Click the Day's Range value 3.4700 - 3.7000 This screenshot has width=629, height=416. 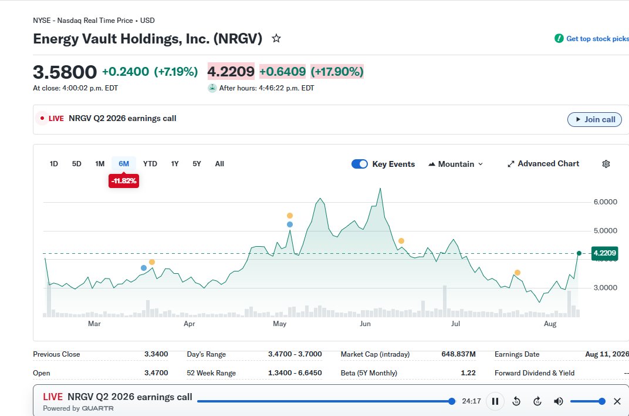295,354
